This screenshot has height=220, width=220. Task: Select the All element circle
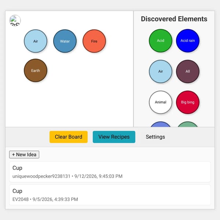pyautogui.click(x=188, y=71)
